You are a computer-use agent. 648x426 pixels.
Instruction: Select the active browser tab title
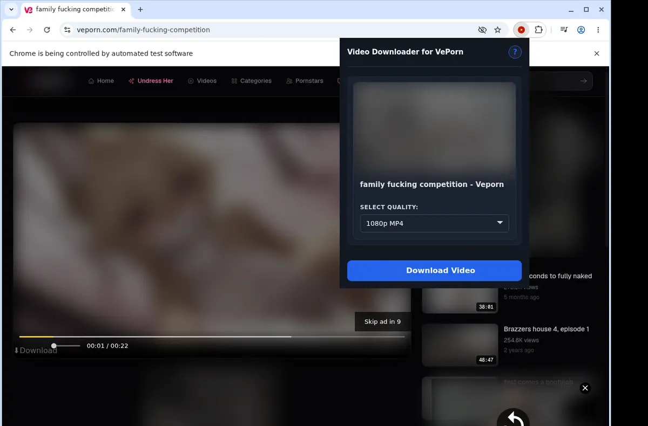[x=75, y=10]
